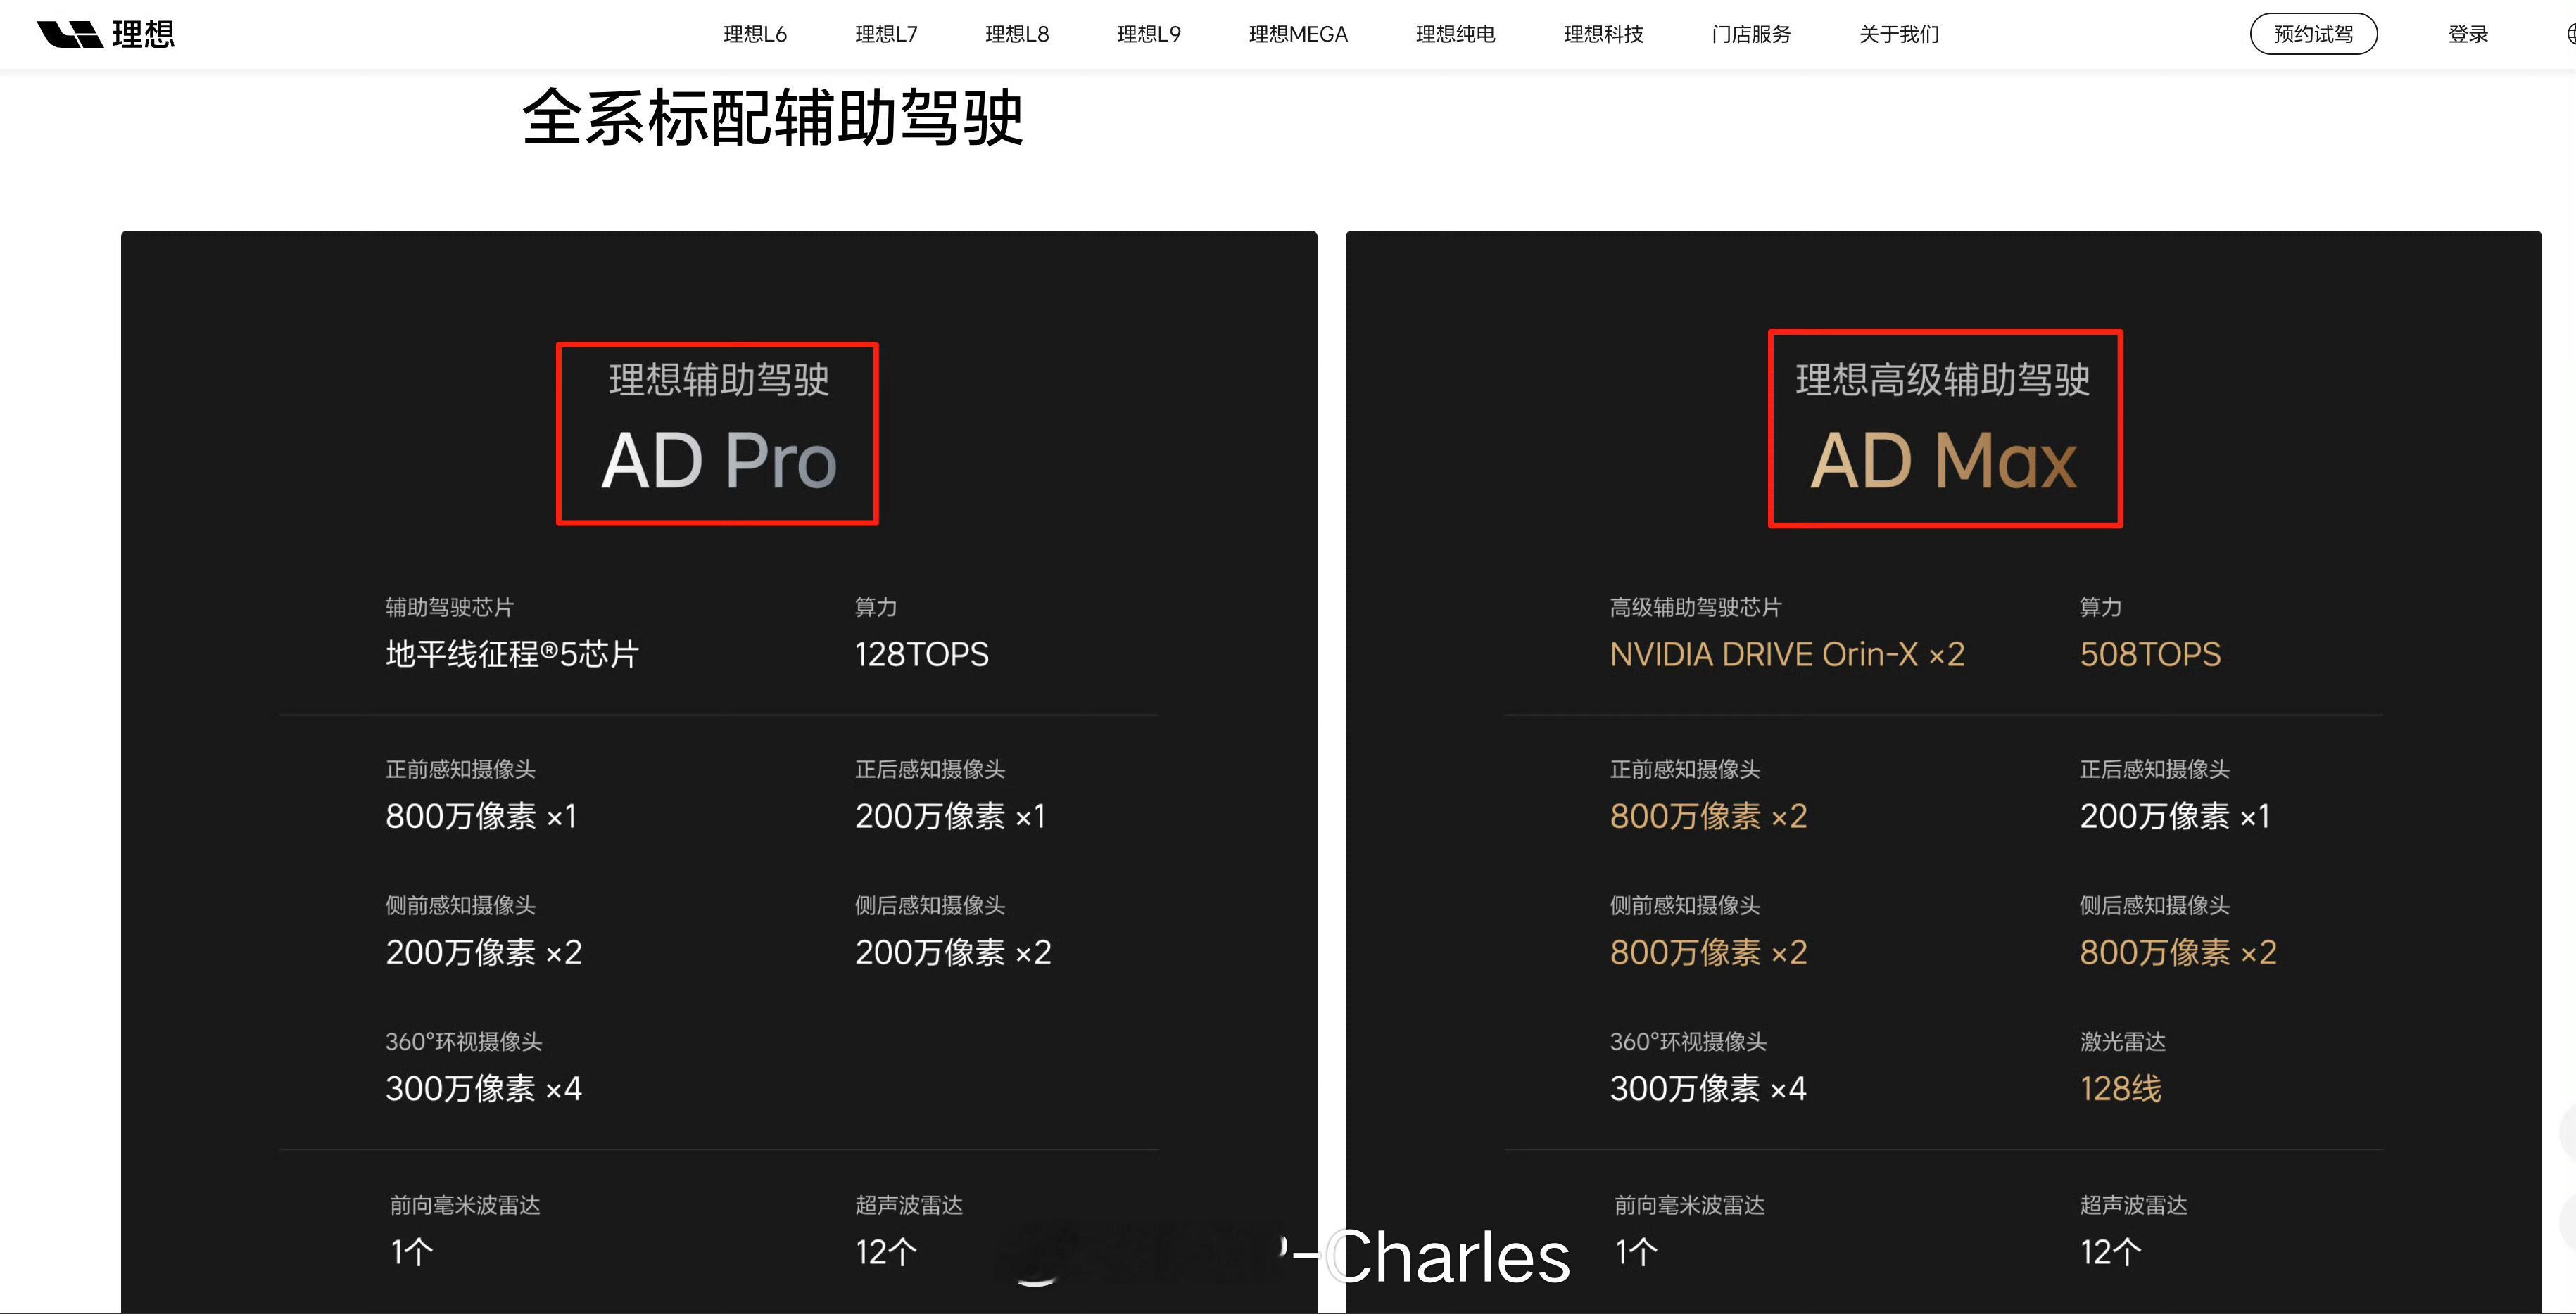Image resolution: width=2576 pixels, height=1314 pixels.
Task: Click the 高级辅助驾驶芯片 label
Action: pos(1695,606)
